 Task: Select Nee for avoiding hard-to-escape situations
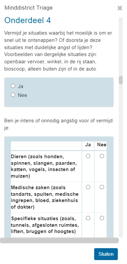[x=13, y=95]
